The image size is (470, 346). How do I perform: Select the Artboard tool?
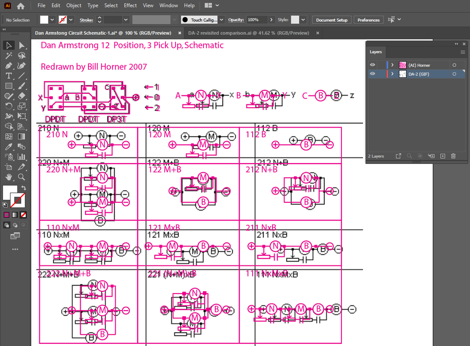click(9, 167)
